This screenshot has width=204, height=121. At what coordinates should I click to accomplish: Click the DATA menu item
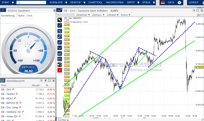coord(171,2)
